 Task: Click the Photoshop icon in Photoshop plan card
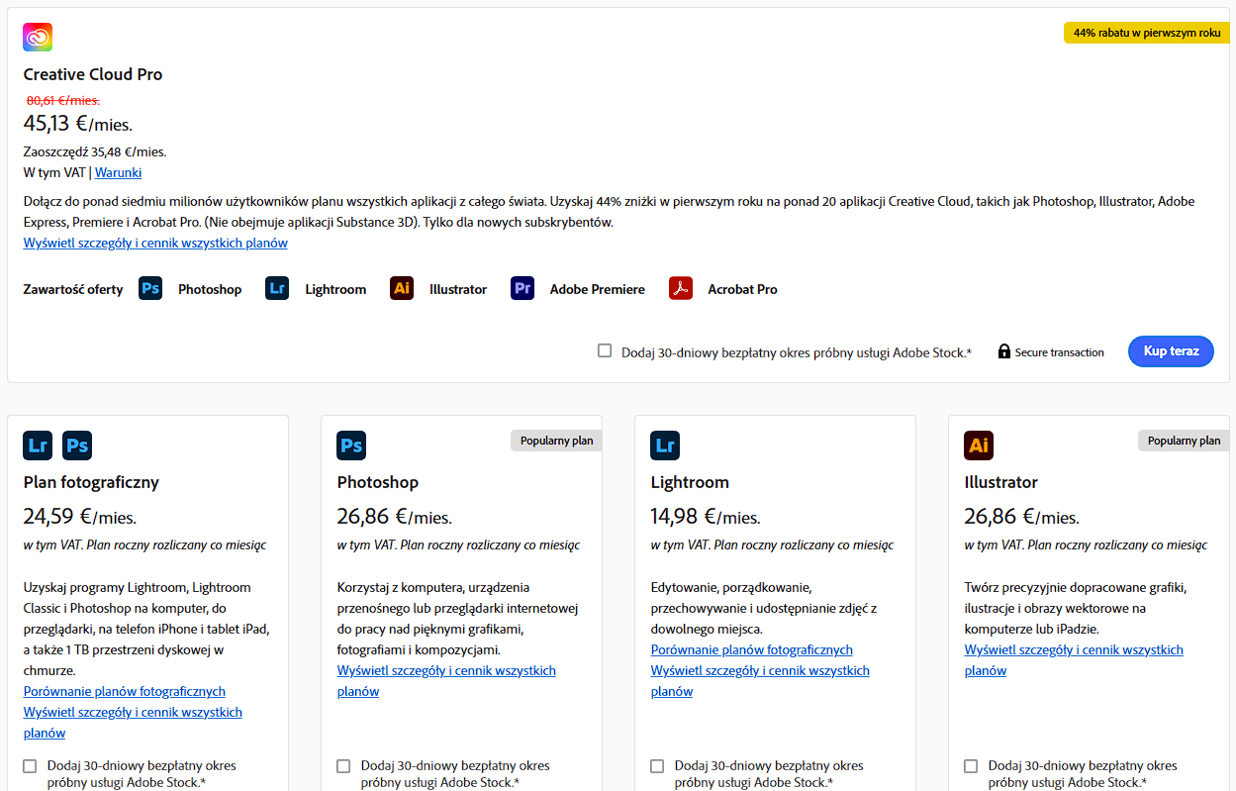351,445
